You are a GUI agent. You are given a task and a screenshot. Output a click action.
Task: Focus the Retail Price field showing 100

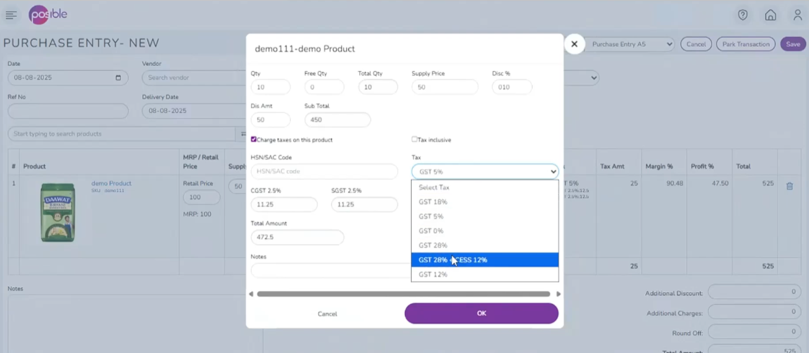pyautogui.click(x=201, y=197)
